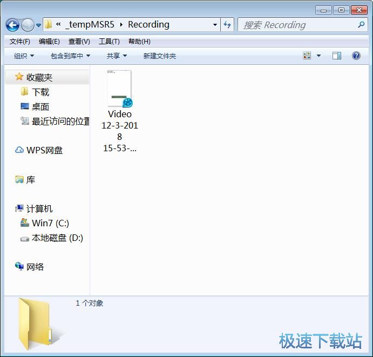Open 最近访问的位置
Screen dimensions: 373x357
[x=60, y=122]
